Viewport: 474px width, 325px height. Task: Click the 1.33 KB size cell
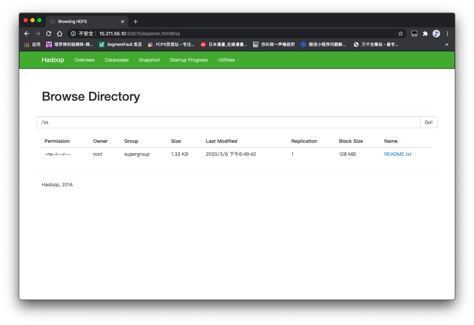pos(180,154)
